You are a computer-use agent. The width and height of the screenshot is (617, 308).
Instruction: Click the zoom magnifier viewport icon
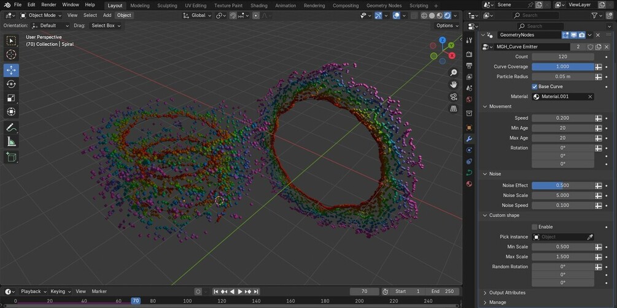(453, 73)
